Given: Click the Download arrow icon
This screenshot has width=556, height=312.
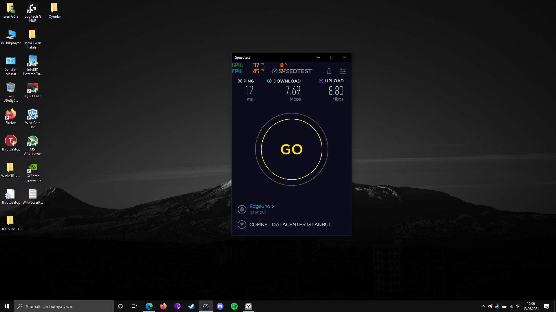Looking at the screenshot, I should tap(269, 81).
